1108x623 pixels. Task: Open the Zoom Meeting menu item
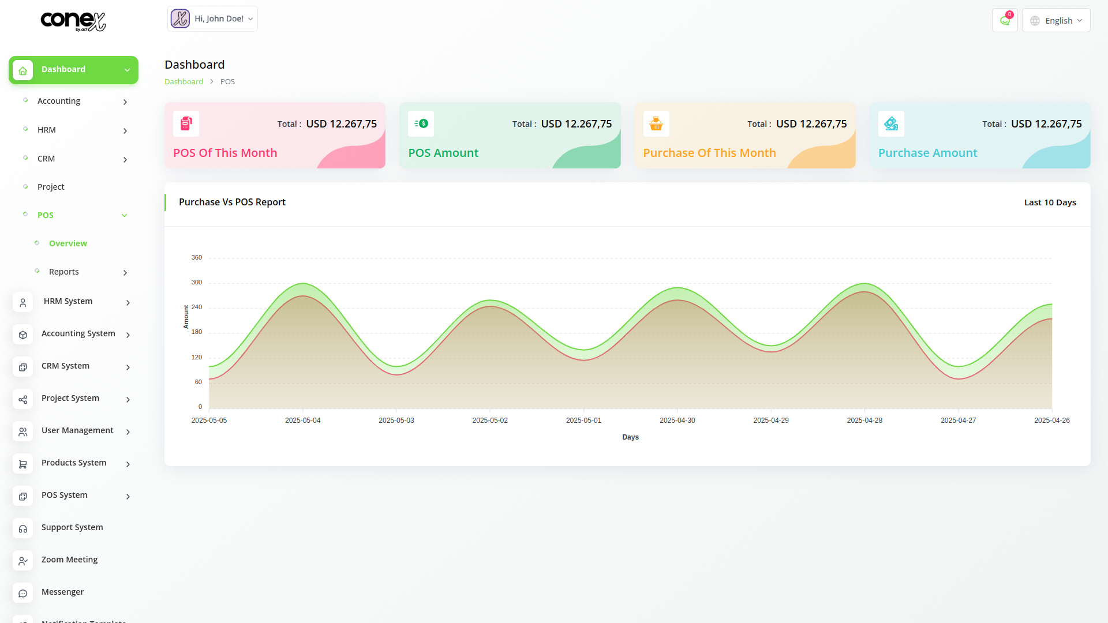coord(69,560)
